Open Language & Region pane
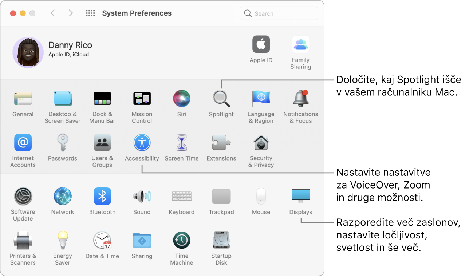This screenshot has height=277, width=465. (x=261, y=99)
